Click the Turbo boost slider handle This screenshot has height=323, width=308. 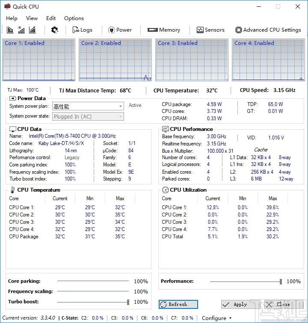128,302
